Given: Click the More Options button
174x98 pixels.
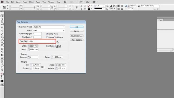Looking at the screenshot, I should [x=77, y=40].
